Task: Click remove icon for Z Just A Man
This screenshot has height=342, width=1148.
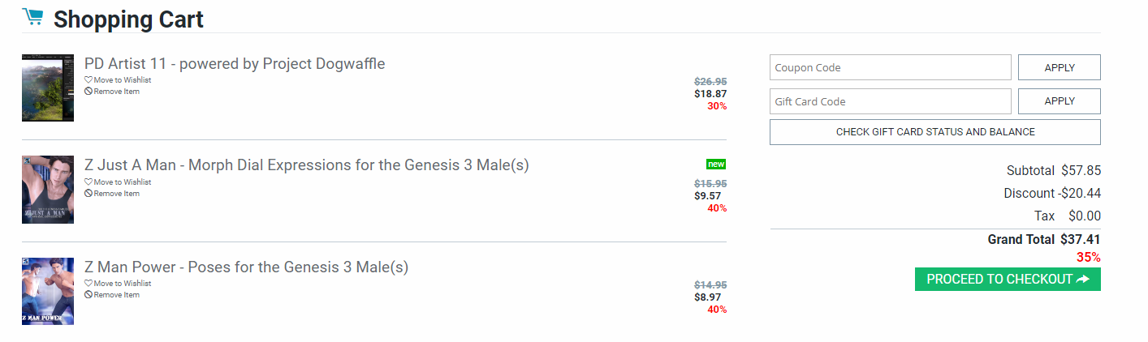Action: 88,194
